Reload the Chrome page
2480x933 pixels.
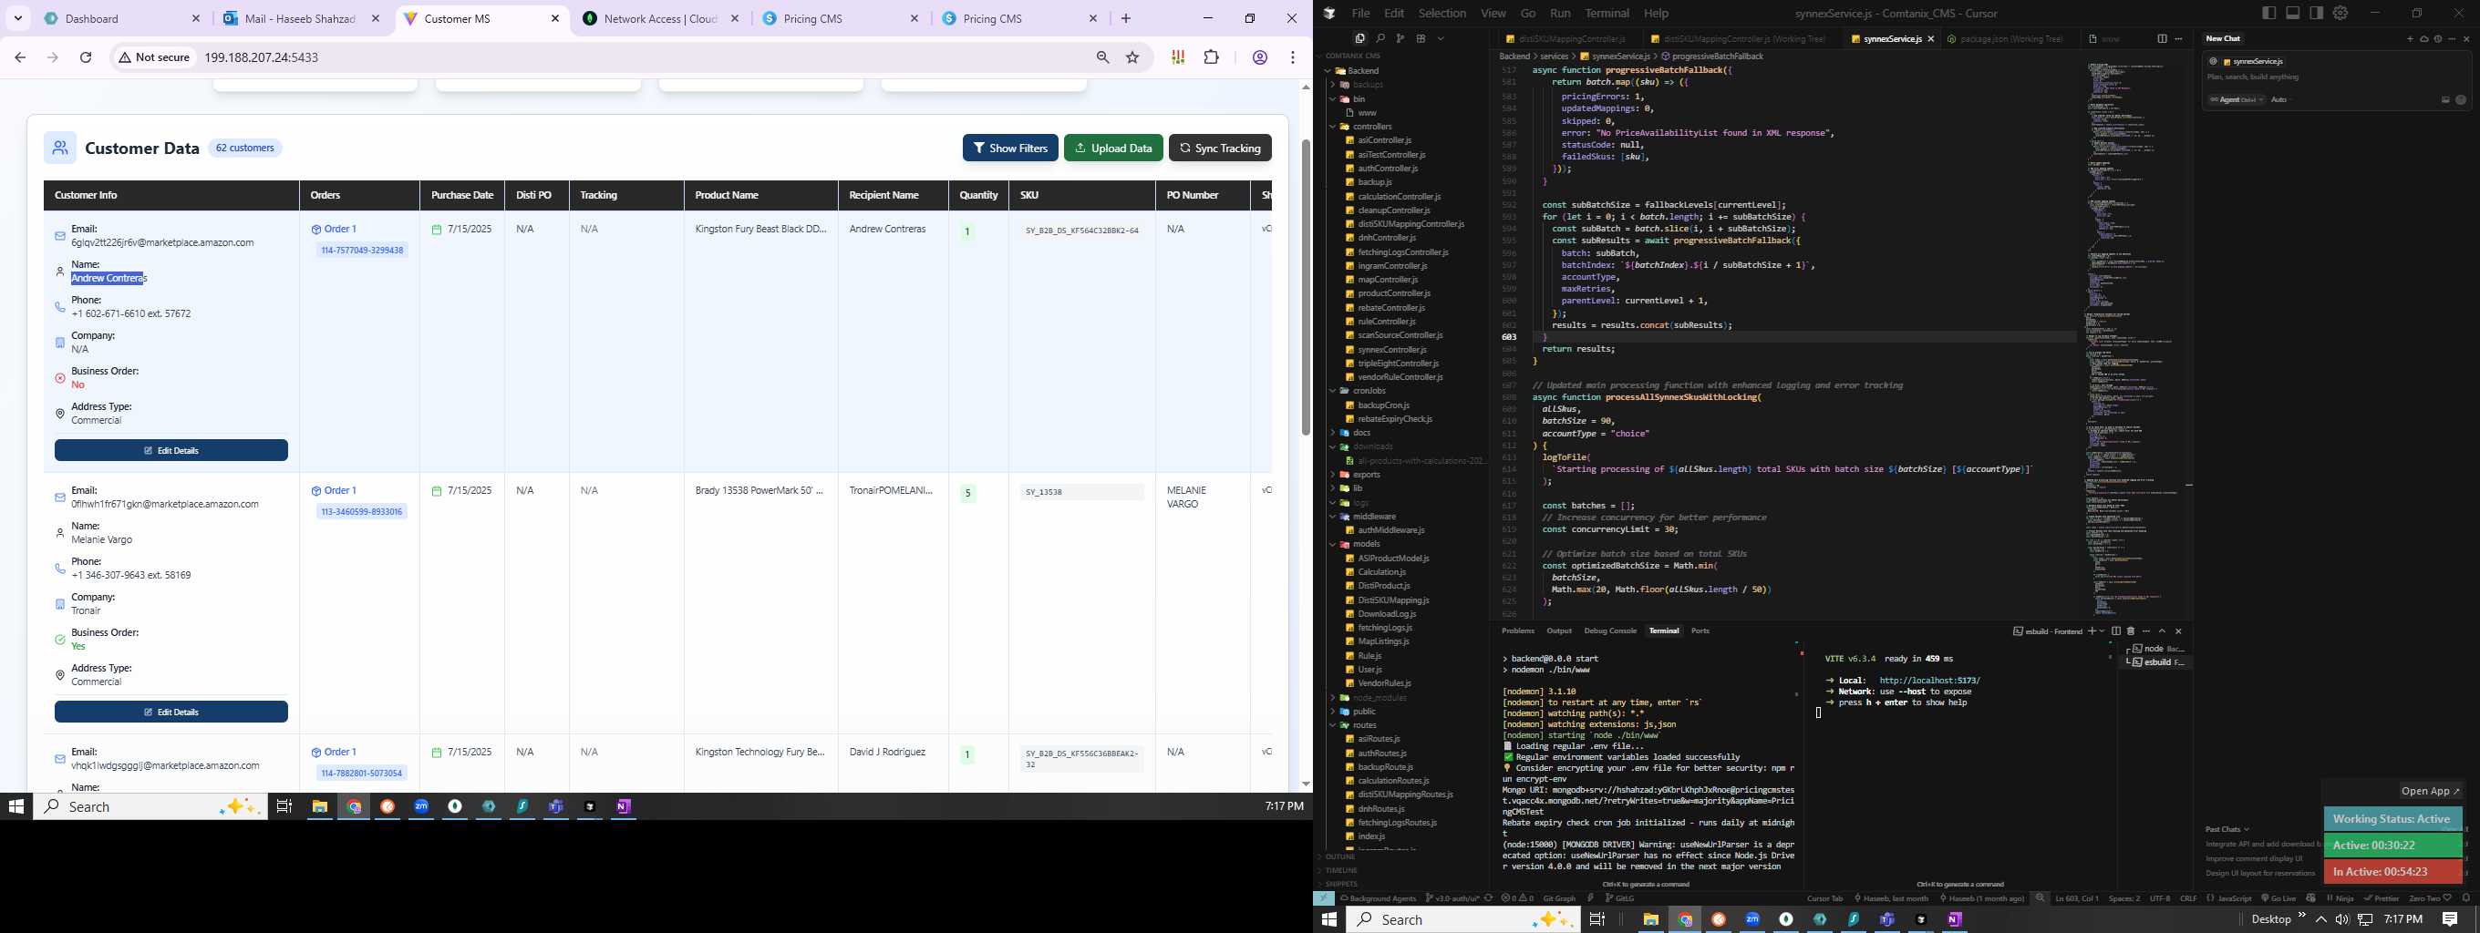point(86,57)
